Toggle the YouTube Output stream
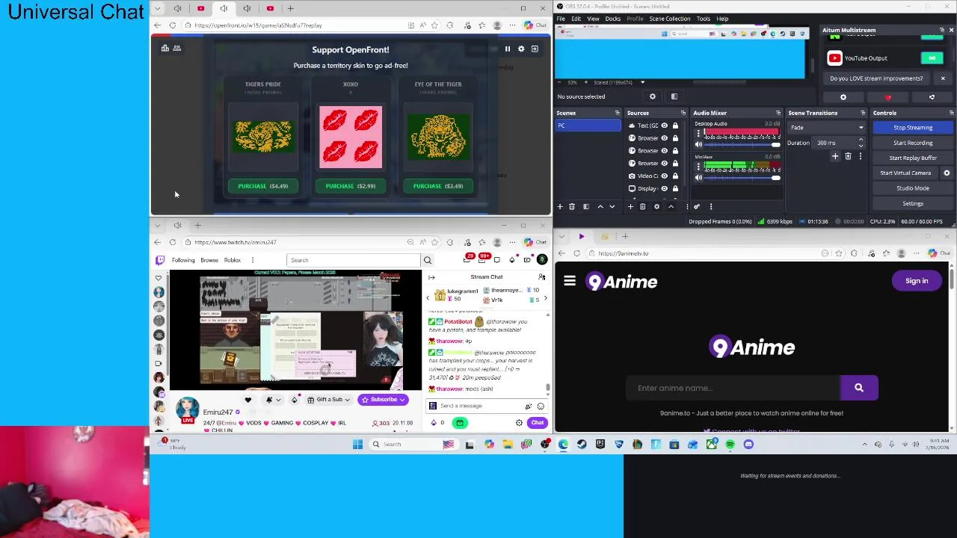Image resolution: width=957 pixels, height=538 pixels. point(932,58)
